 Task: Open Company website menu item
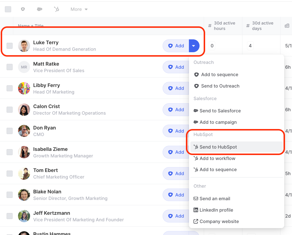click(236, 222)
